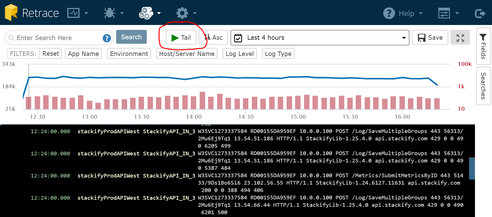Image resolution: width=492 pixels, height=217 pixels.
Task: Toggle Asc sort order
Action: [x=213, y=37]
